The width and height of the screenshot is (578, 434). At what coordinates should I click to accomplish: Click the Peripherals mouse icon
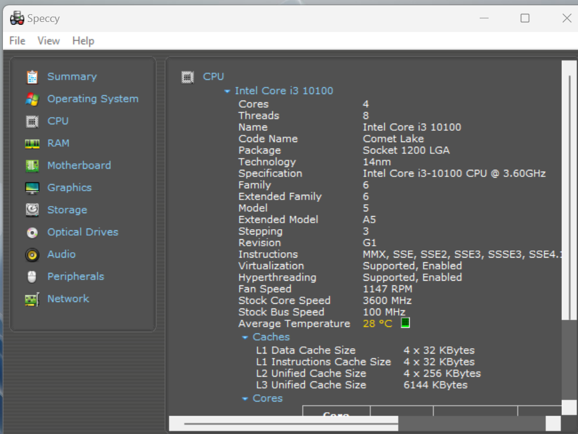pyautogui.click(x=32, y=277)
